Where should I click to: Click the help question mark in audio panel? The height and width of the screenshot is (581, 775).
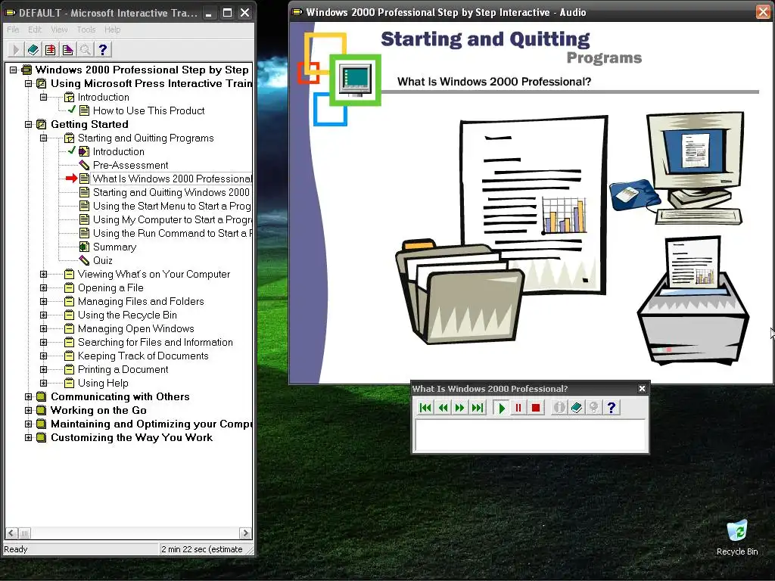pyautogui.click(x=612, y=408)
